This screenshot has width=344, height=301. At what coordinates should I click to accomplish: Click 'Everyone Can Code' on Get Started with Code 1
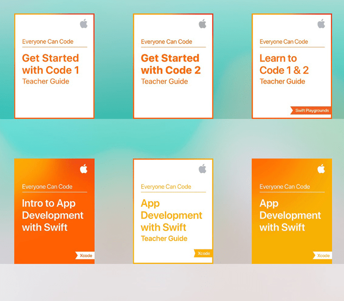point(48,42)
